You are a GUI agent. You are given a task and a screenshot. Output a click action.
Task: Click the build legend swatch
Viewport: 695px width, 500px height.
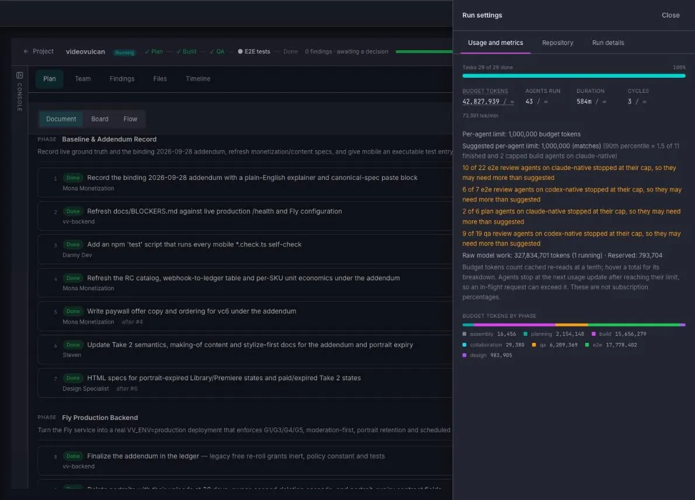click(593, 334)
